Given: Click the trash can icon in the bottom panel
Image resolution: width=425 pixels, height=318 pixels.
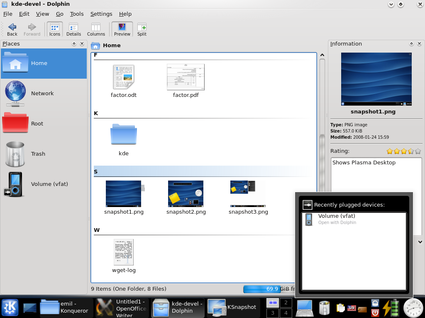Looking at the screenshot, I should pos(324,308).
